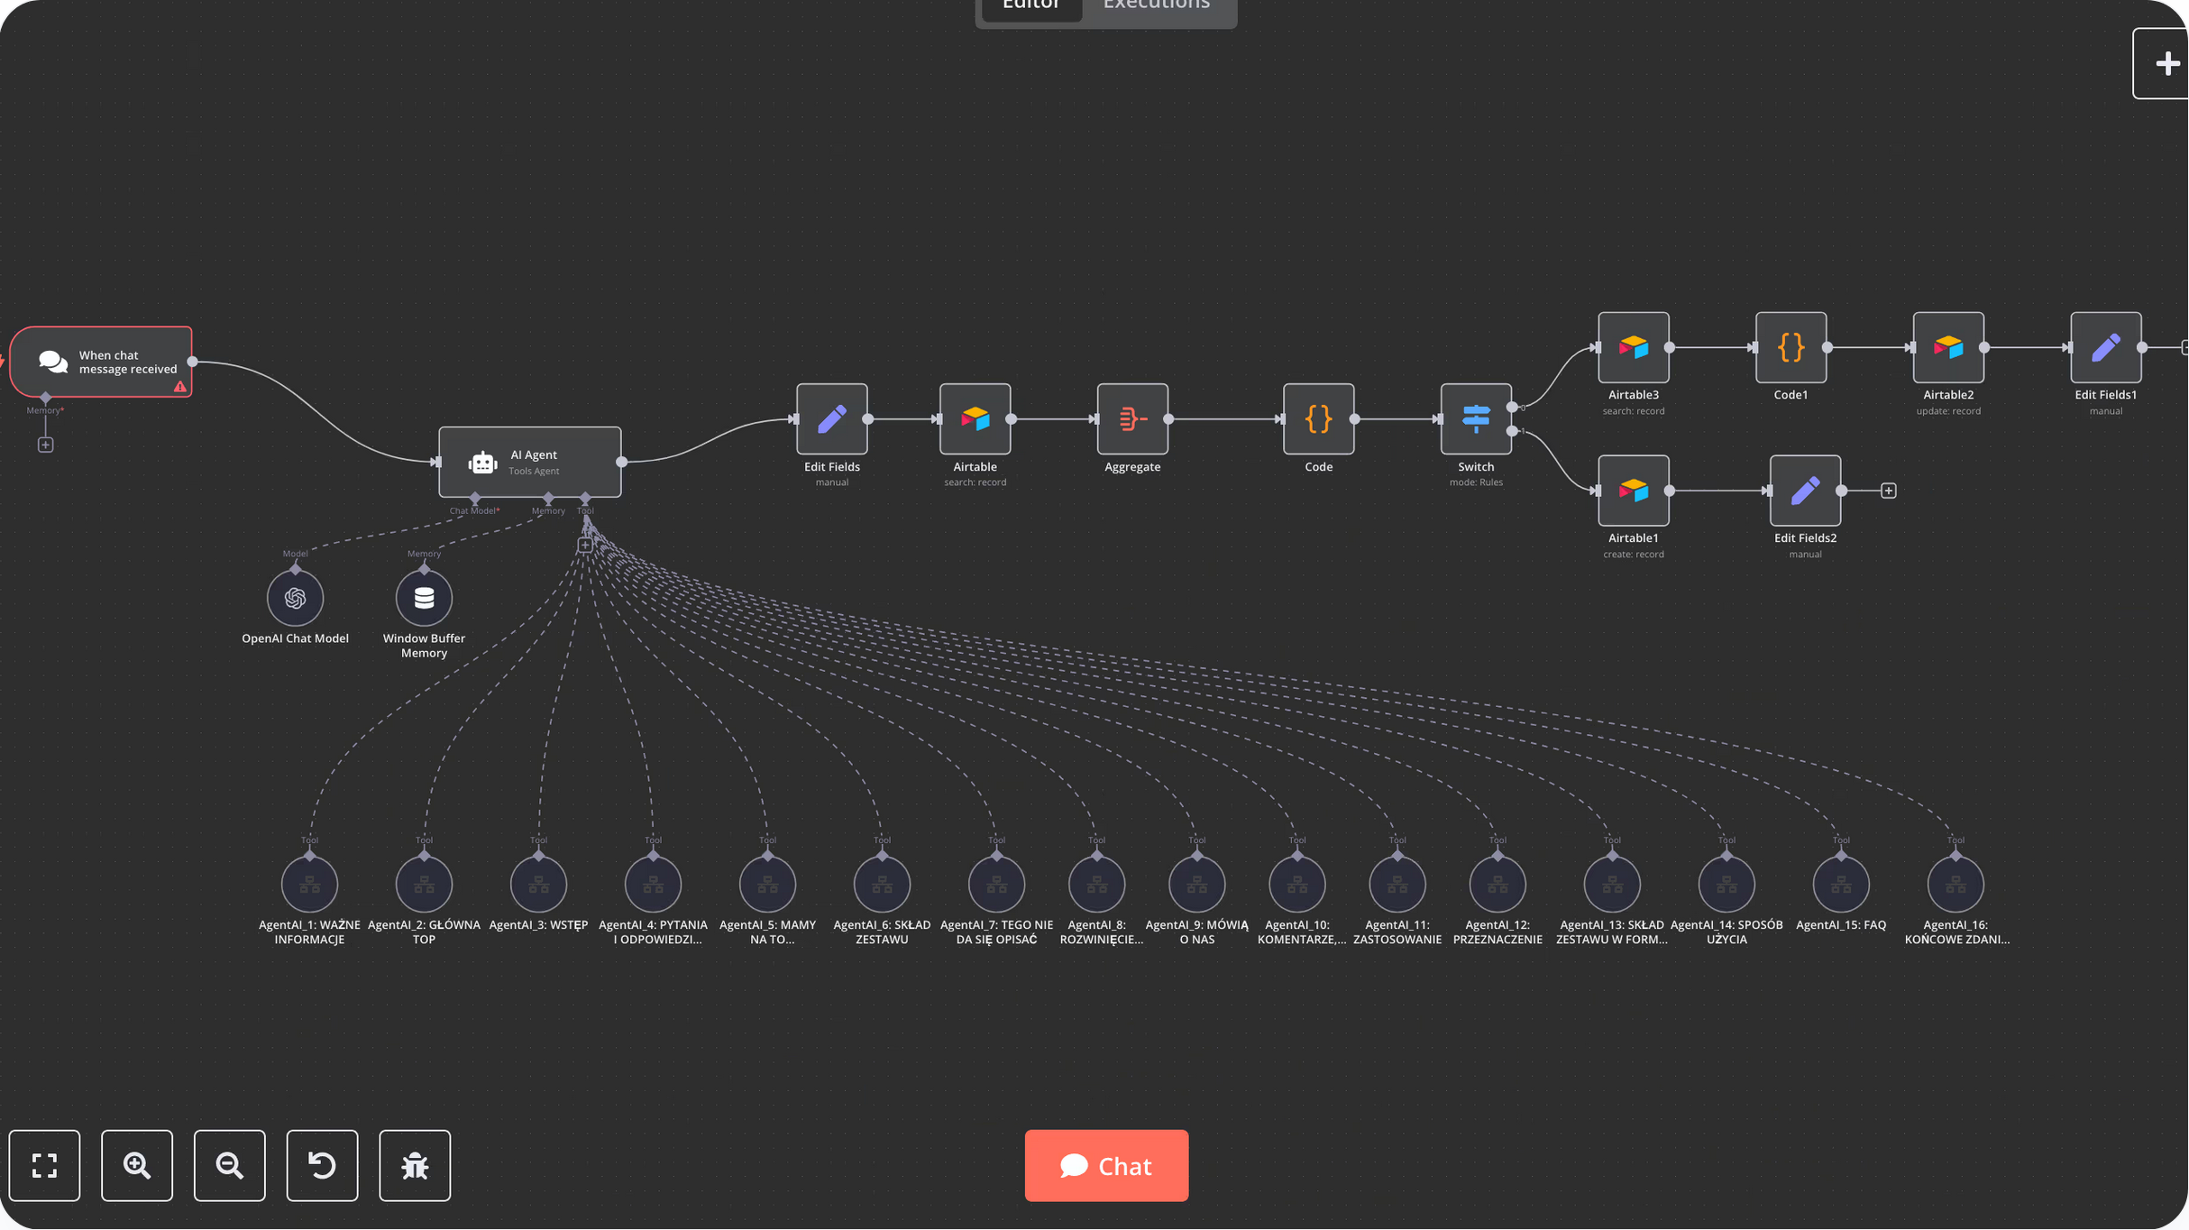Open tool AgentAI_1: WAŻNE INFORMACJE

click(309, 885)
